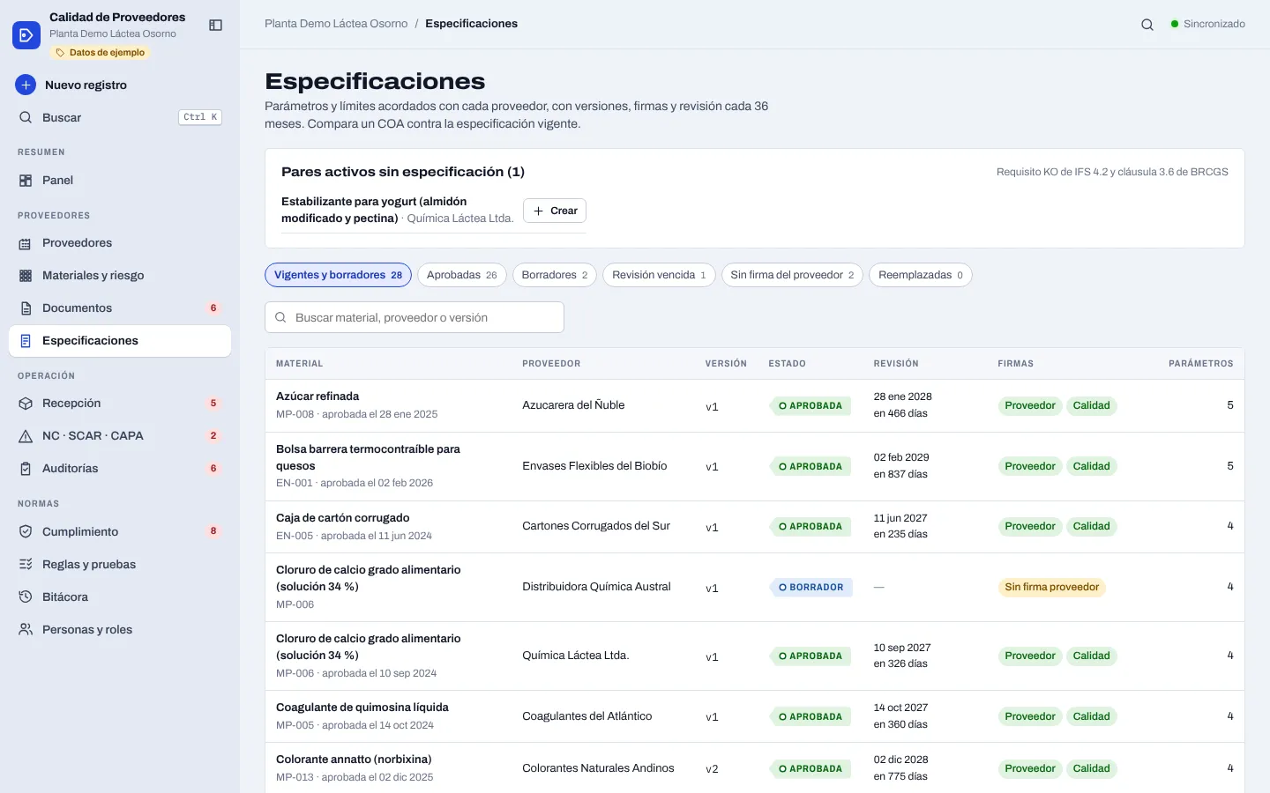Filter by Revisión vencida

point(659,275)
